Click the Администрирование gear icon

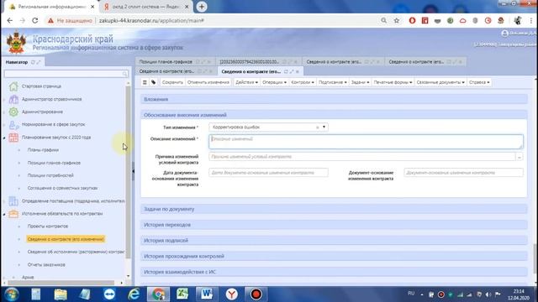point(13,112)
